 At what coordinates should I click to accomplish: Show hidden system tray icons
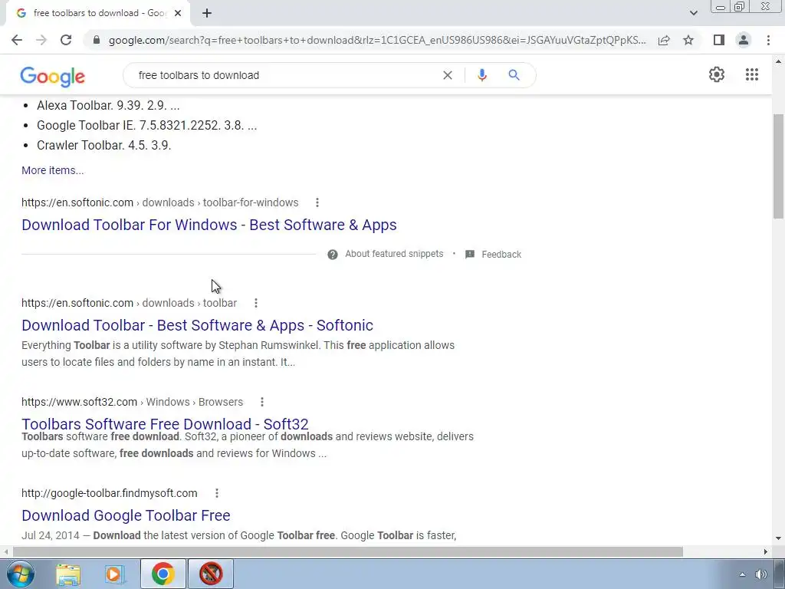click(742, 574)
